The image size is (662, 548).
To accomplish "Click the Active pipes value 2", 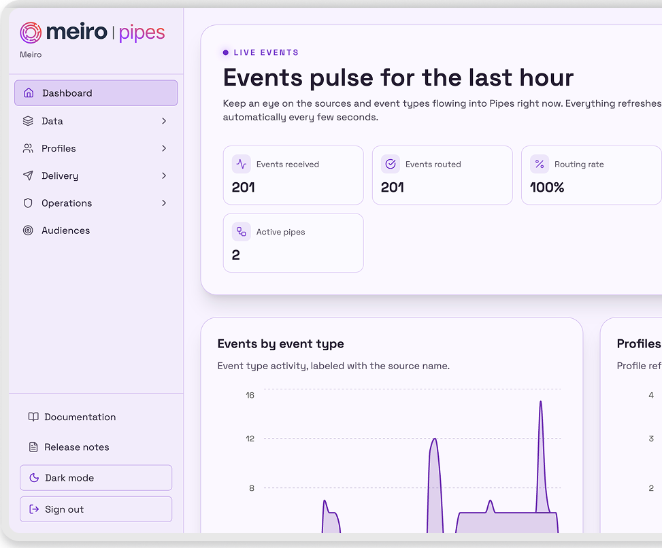I will (x=235, y=255).
